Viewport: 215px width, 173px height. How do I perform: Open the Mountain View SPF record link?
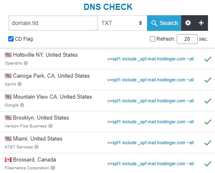[x=150, y=101]
